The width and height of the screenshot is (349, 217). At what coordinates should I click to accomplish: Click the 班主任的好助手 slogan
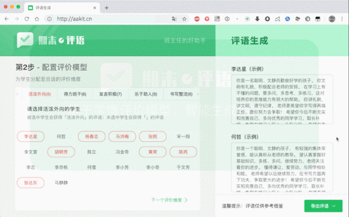(x=185, y=41)
